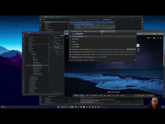Screen dimensions: 165x124
Task: Switch to the mercado-api-sit Argo CD tab
Action: (x=92, y=31)
